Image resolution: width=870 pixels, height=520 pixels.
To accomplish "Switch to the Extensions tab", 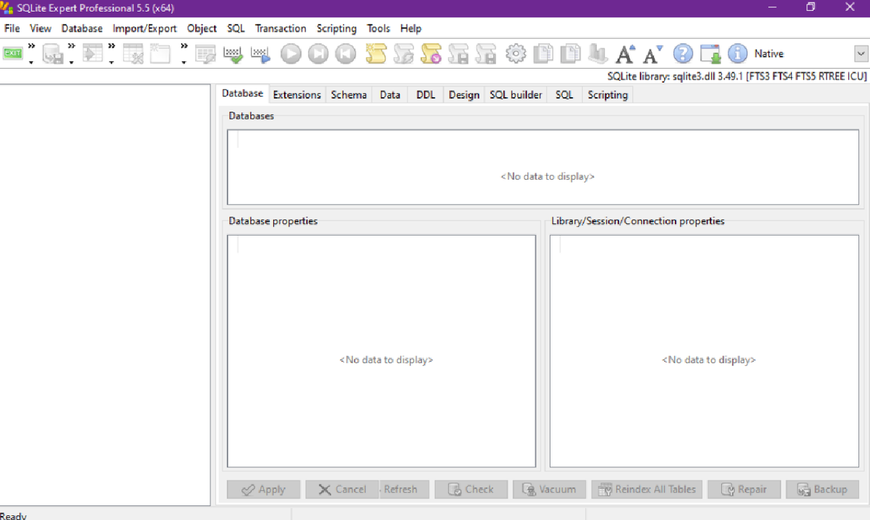I will tap(297, 95).
